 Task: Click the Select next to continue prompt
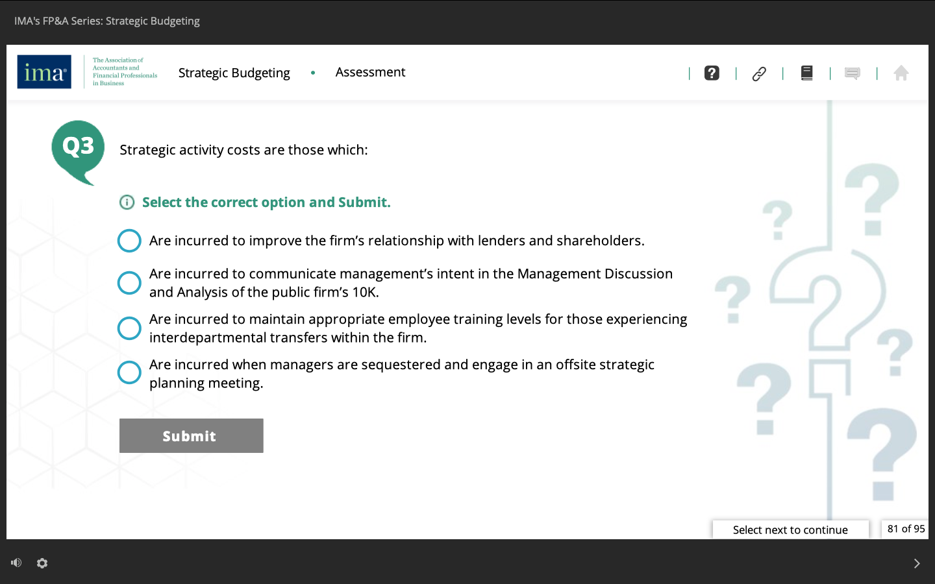(790, 529)
